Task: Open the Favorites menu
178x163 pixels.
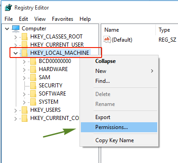Action: (x=62, y=19)
